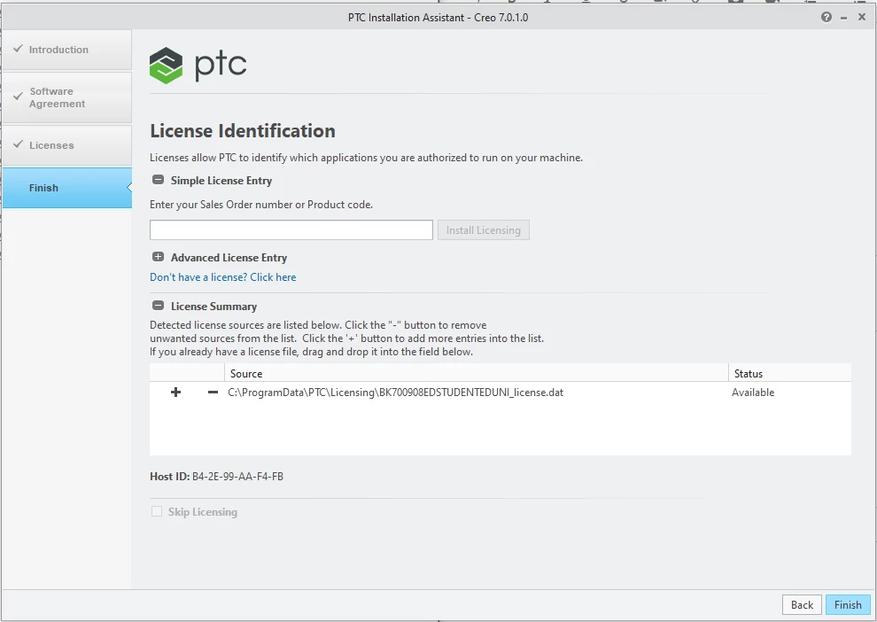The height and width of the screenshot is (622, 877).
Task: Select the BK700908EDSTUDENTEDUNI_license.dat source row
Action: pos(500,393)
